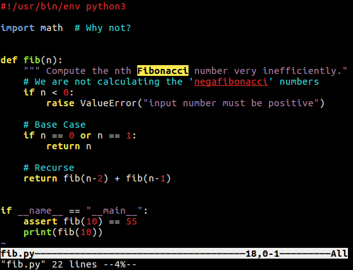Screen dimensions: 353x270
Task: Click the or keyword in condition
Action: pyautogui.click(x=86, y=135)
